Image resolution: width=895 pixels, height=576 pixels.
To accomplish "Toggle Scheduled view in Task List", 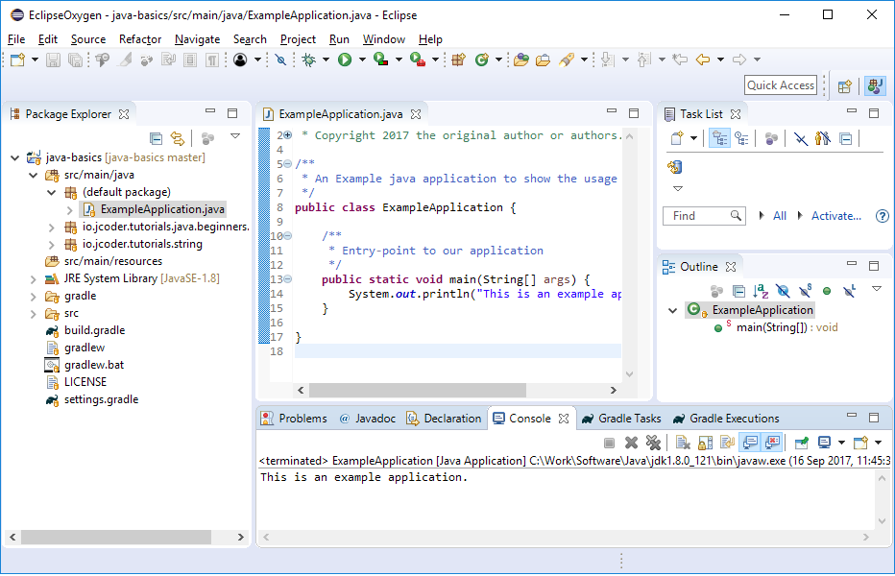I will click(741, 138).
